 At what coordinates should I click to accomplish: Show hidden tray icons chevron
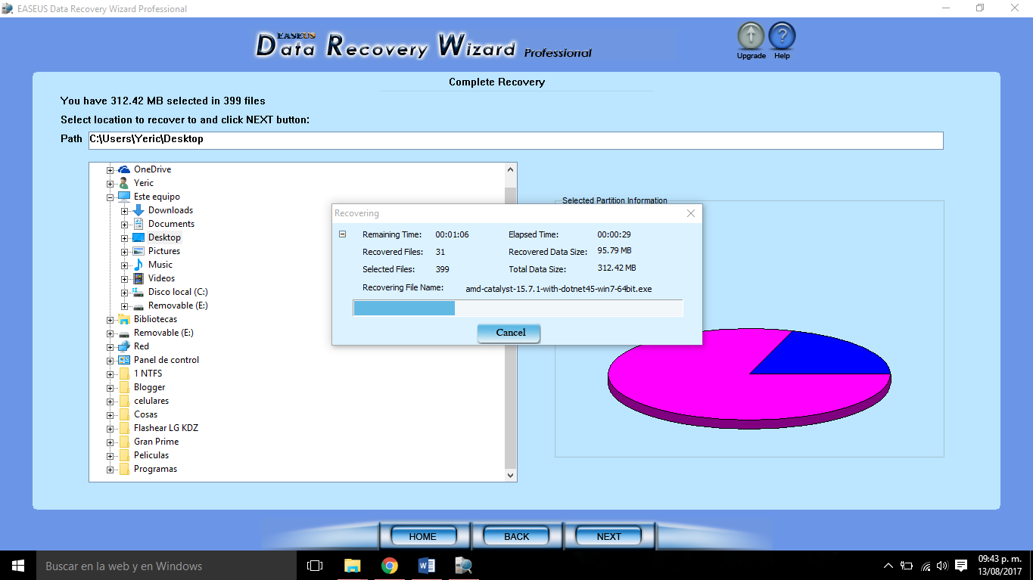point(888,566)
